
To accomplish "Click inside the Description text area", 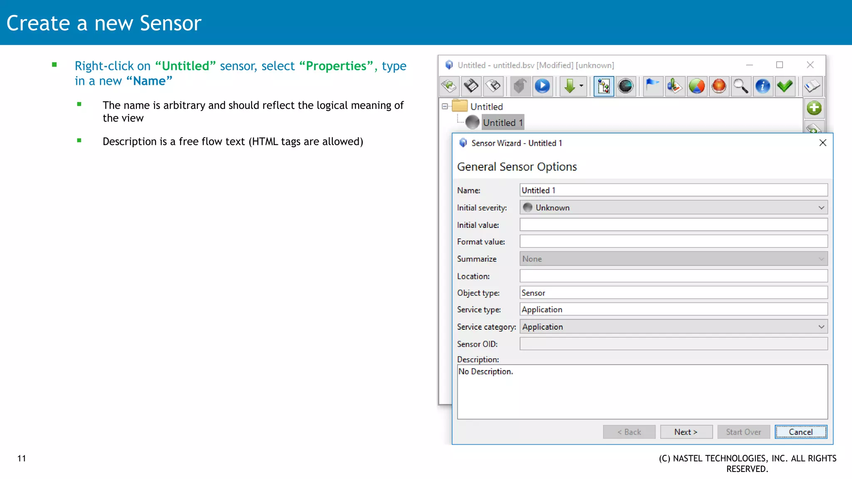I will click(642, 393).
